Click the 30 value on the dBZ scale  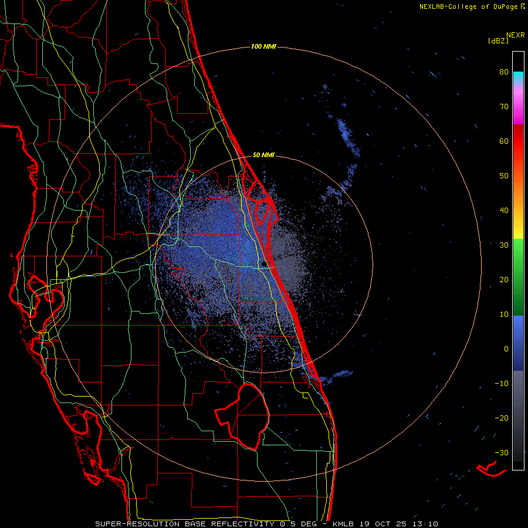[x=504, y=245]
